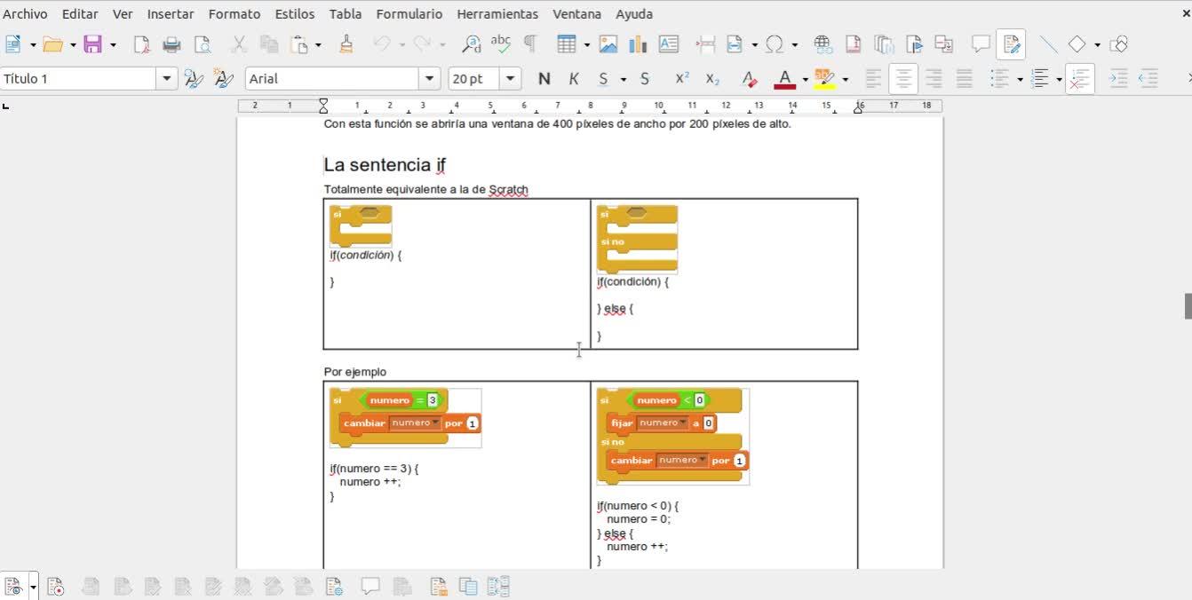
Task: Open the Insertar menu
Action: (171, 14)
